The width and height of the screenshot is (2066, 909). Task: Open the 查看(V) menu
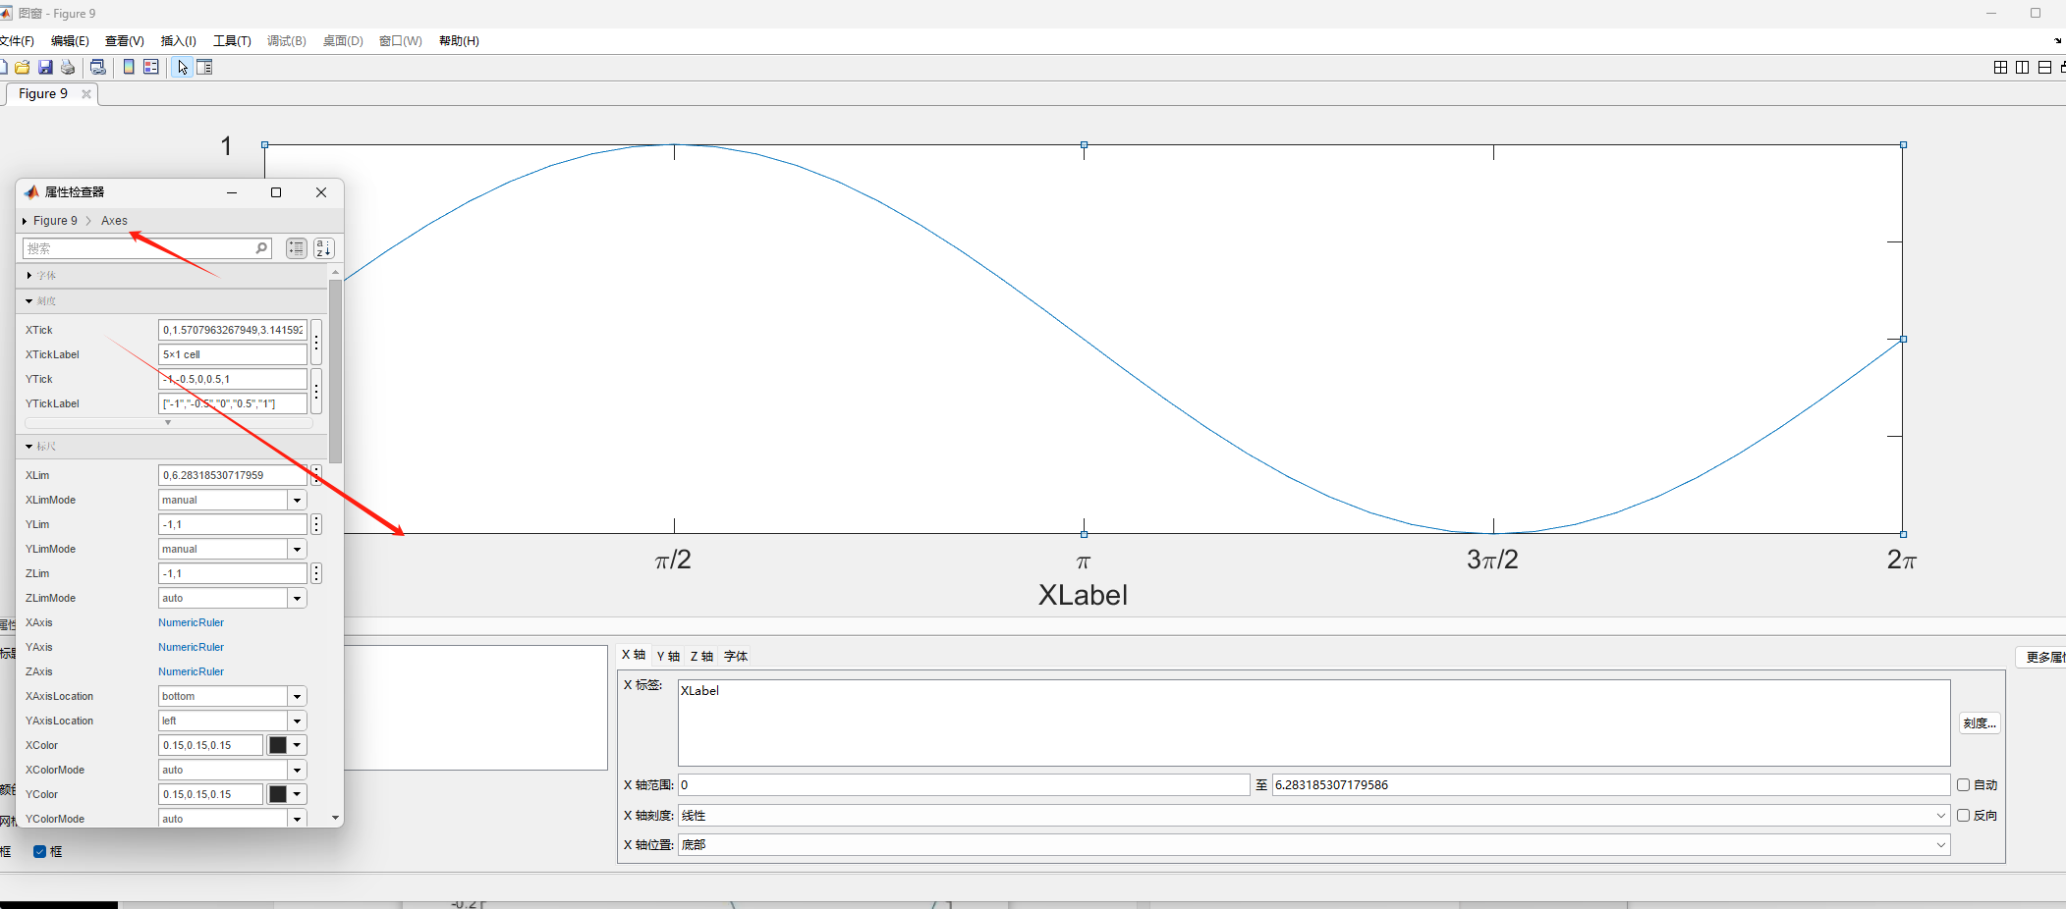(125, 41)
